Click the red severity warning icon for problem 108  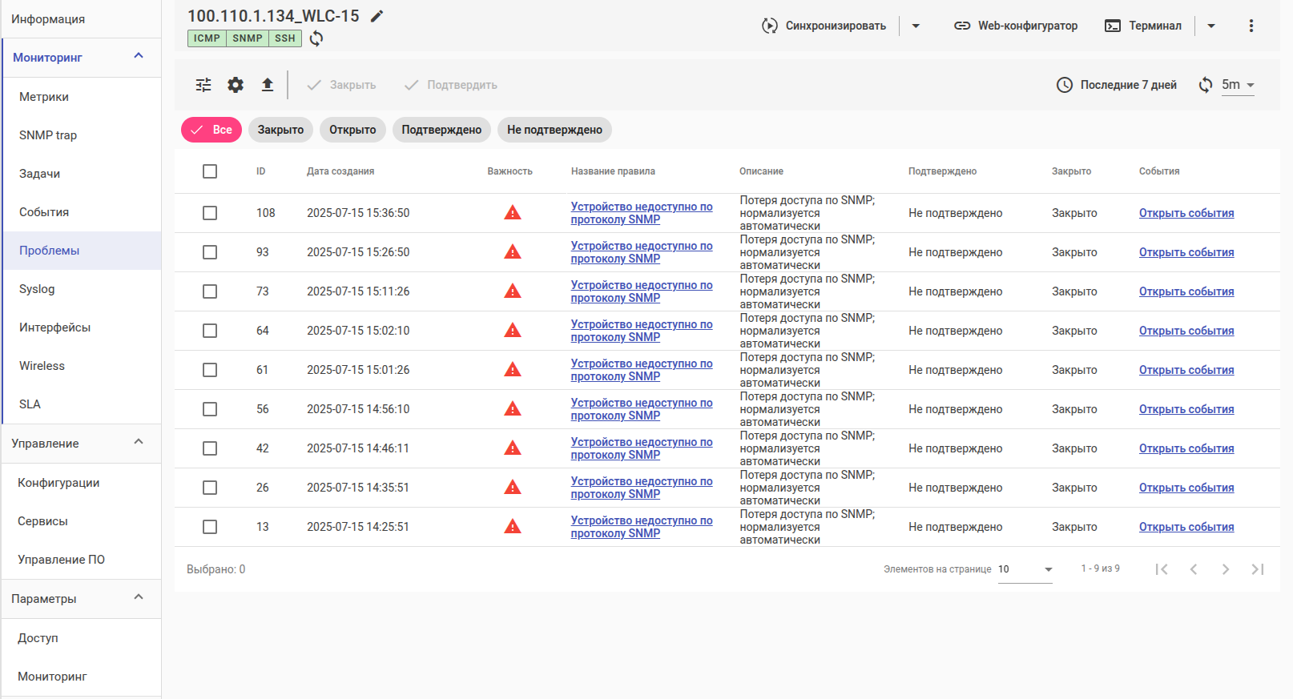[x=513, y=213]
